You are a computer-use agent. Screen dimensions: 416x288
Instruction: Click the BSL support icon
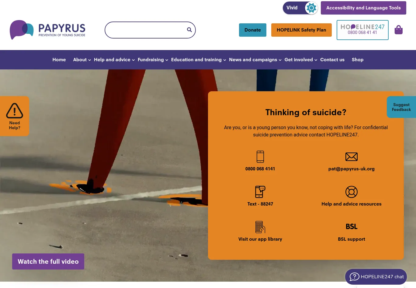pos(352,226)
